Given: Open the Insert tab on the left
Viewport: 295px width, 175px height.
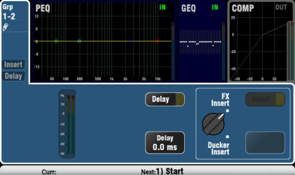Looking at the screenshot, I should tap(13, 65).
